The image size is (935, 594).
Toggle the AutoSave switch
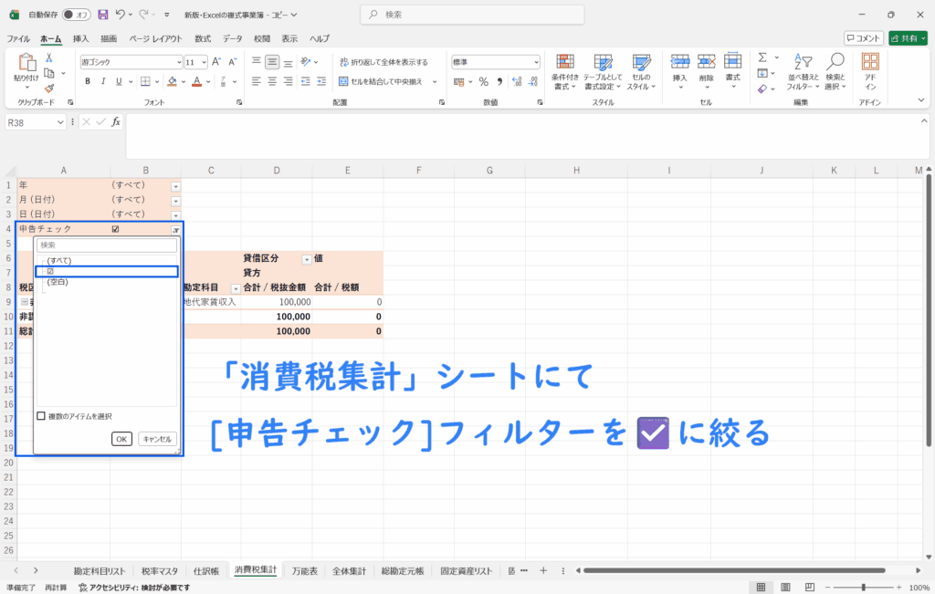click(x=76, y=16)
